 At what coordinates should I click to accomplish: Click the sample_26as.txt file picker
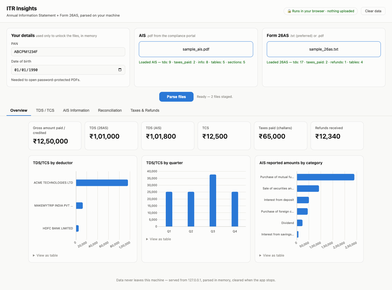pyautogui.click(x=324, y=49)
